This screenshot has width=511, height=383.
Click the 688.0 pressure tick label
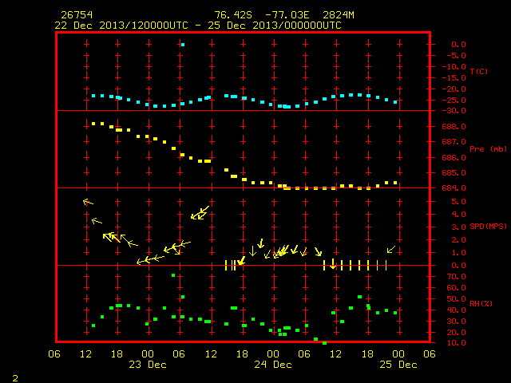click(x=454, y=127)
